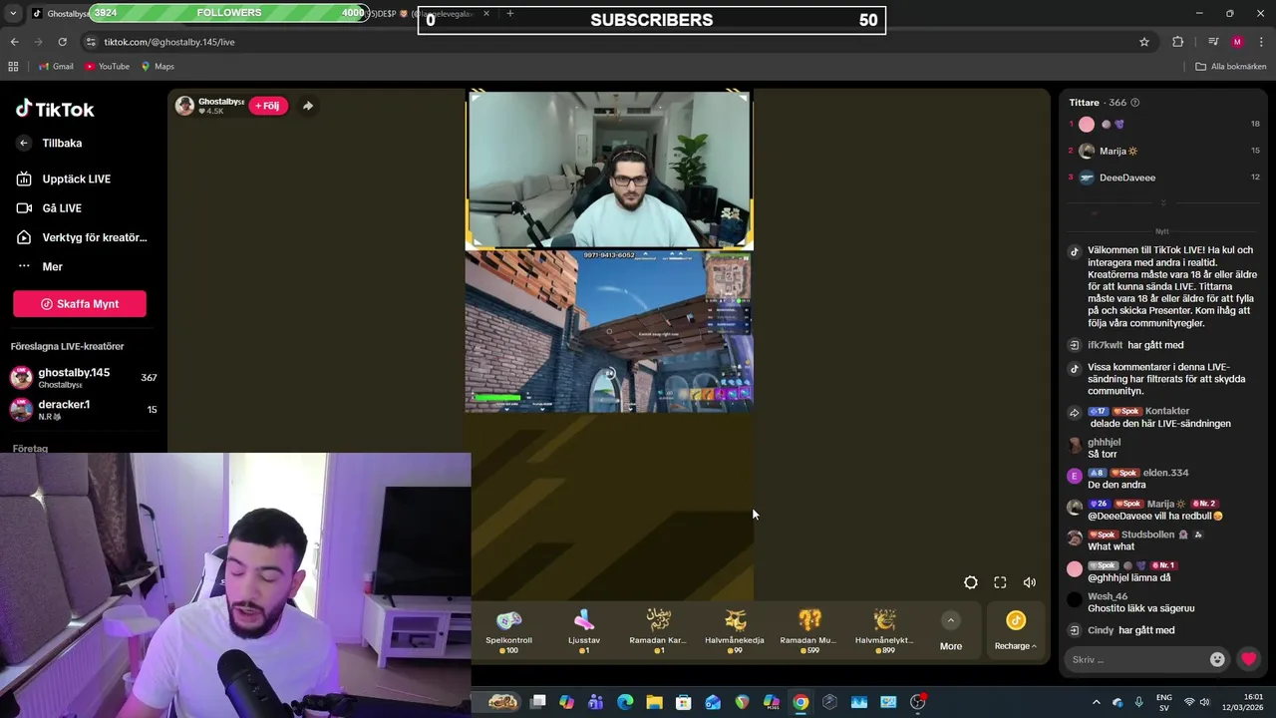This screenshot has height=718, width=1276.
Task: Click the Skriv chat input field
Action: coord(1136,659)
